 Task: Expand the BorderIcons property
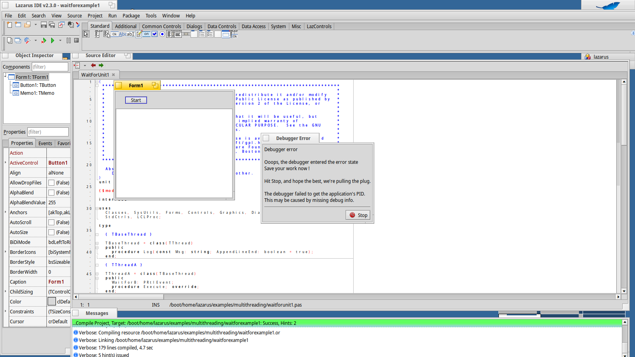(x=6, y=252)
